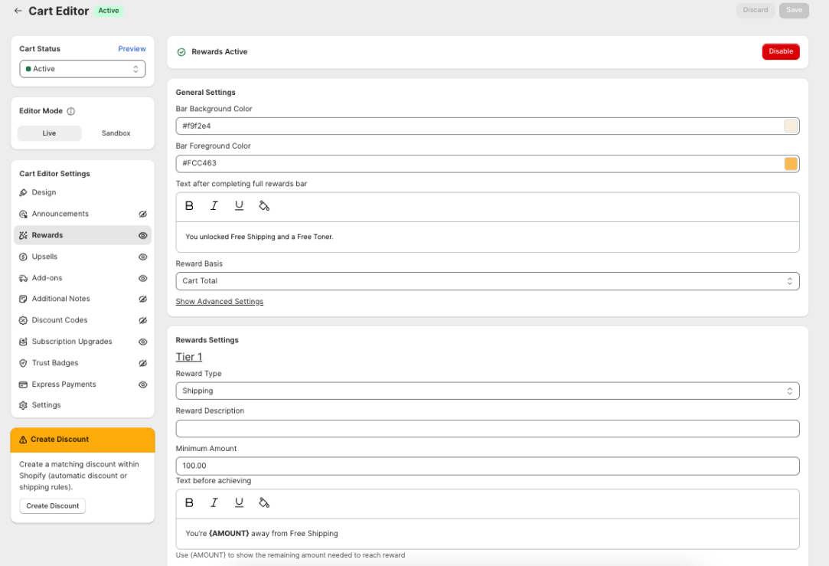This screenshot has width=829, height=566.
Task: Click the red Disable rewards button
Action: (x=780, y=51)
